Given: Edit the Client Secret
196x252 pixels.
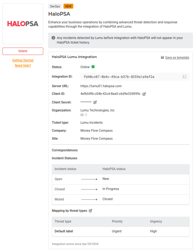Looking at the screenshot, I should click(x=95, y=102).
